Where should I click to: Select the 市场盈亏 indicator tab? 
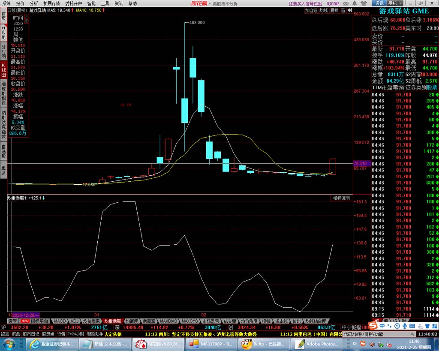(x=211, y=321)
